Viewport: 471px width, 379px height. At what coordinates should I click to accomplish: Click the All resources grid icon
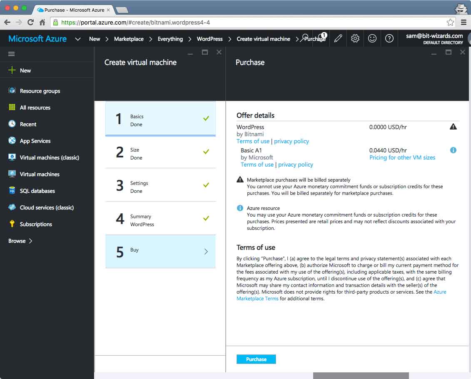coord(12,107)
